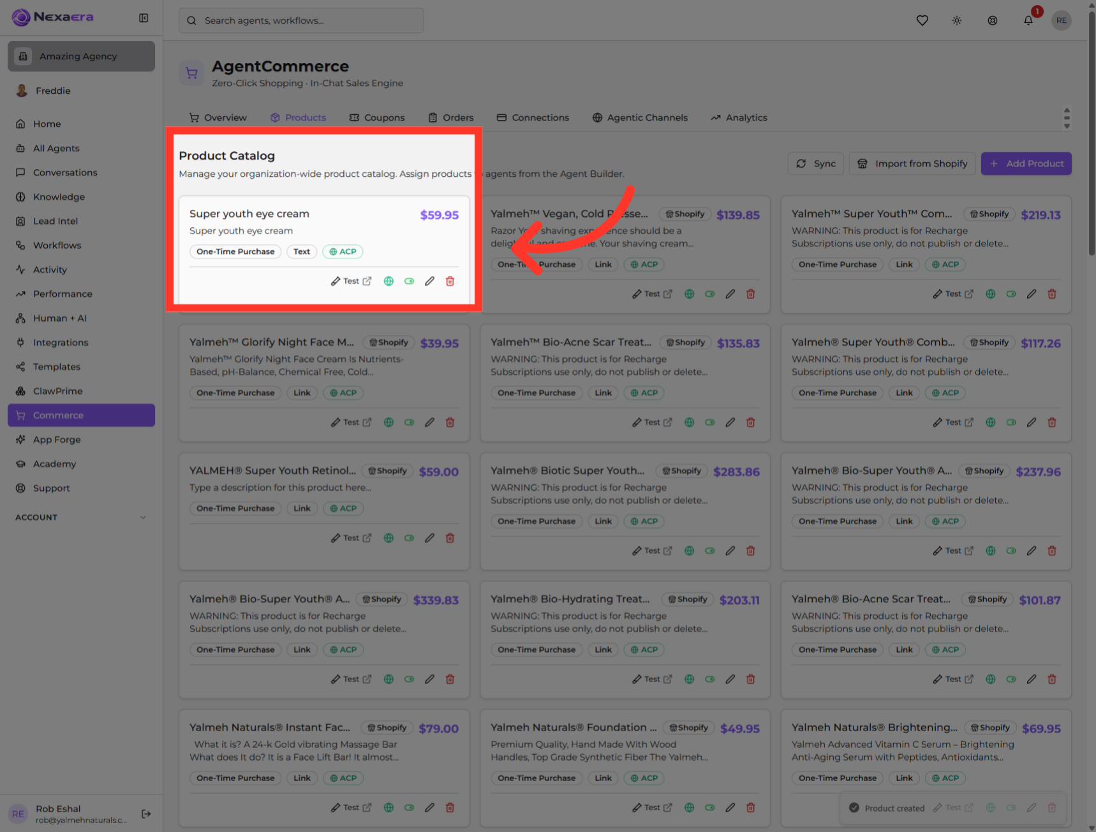Sync the product catalog

click(816, 163)
